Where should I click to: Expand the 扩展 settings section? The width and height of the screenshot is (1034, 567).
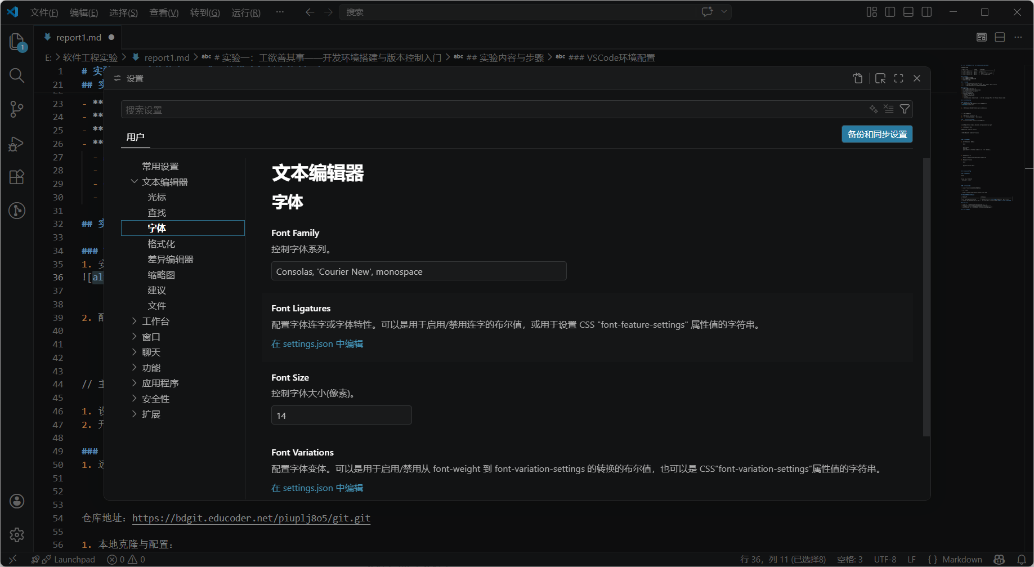135,414
